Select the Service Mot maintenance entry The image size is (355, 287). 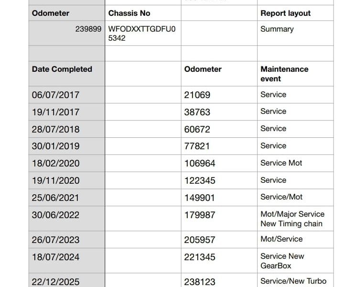(281, 163)
